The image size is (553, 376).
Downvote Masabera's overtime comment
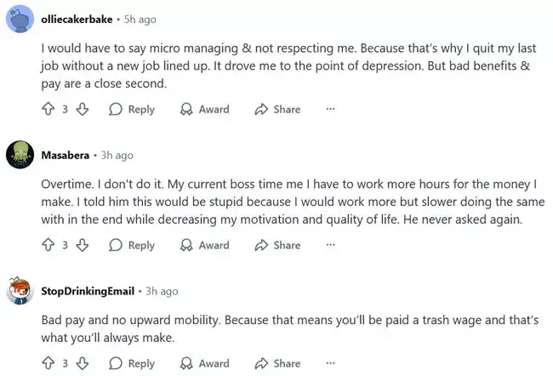(x=83, y=245)
